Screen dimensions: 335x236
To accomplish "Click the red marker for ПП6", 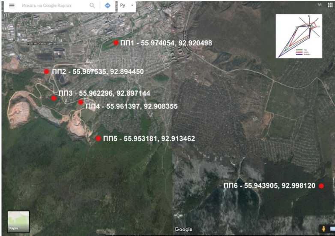I will point(321,186).
